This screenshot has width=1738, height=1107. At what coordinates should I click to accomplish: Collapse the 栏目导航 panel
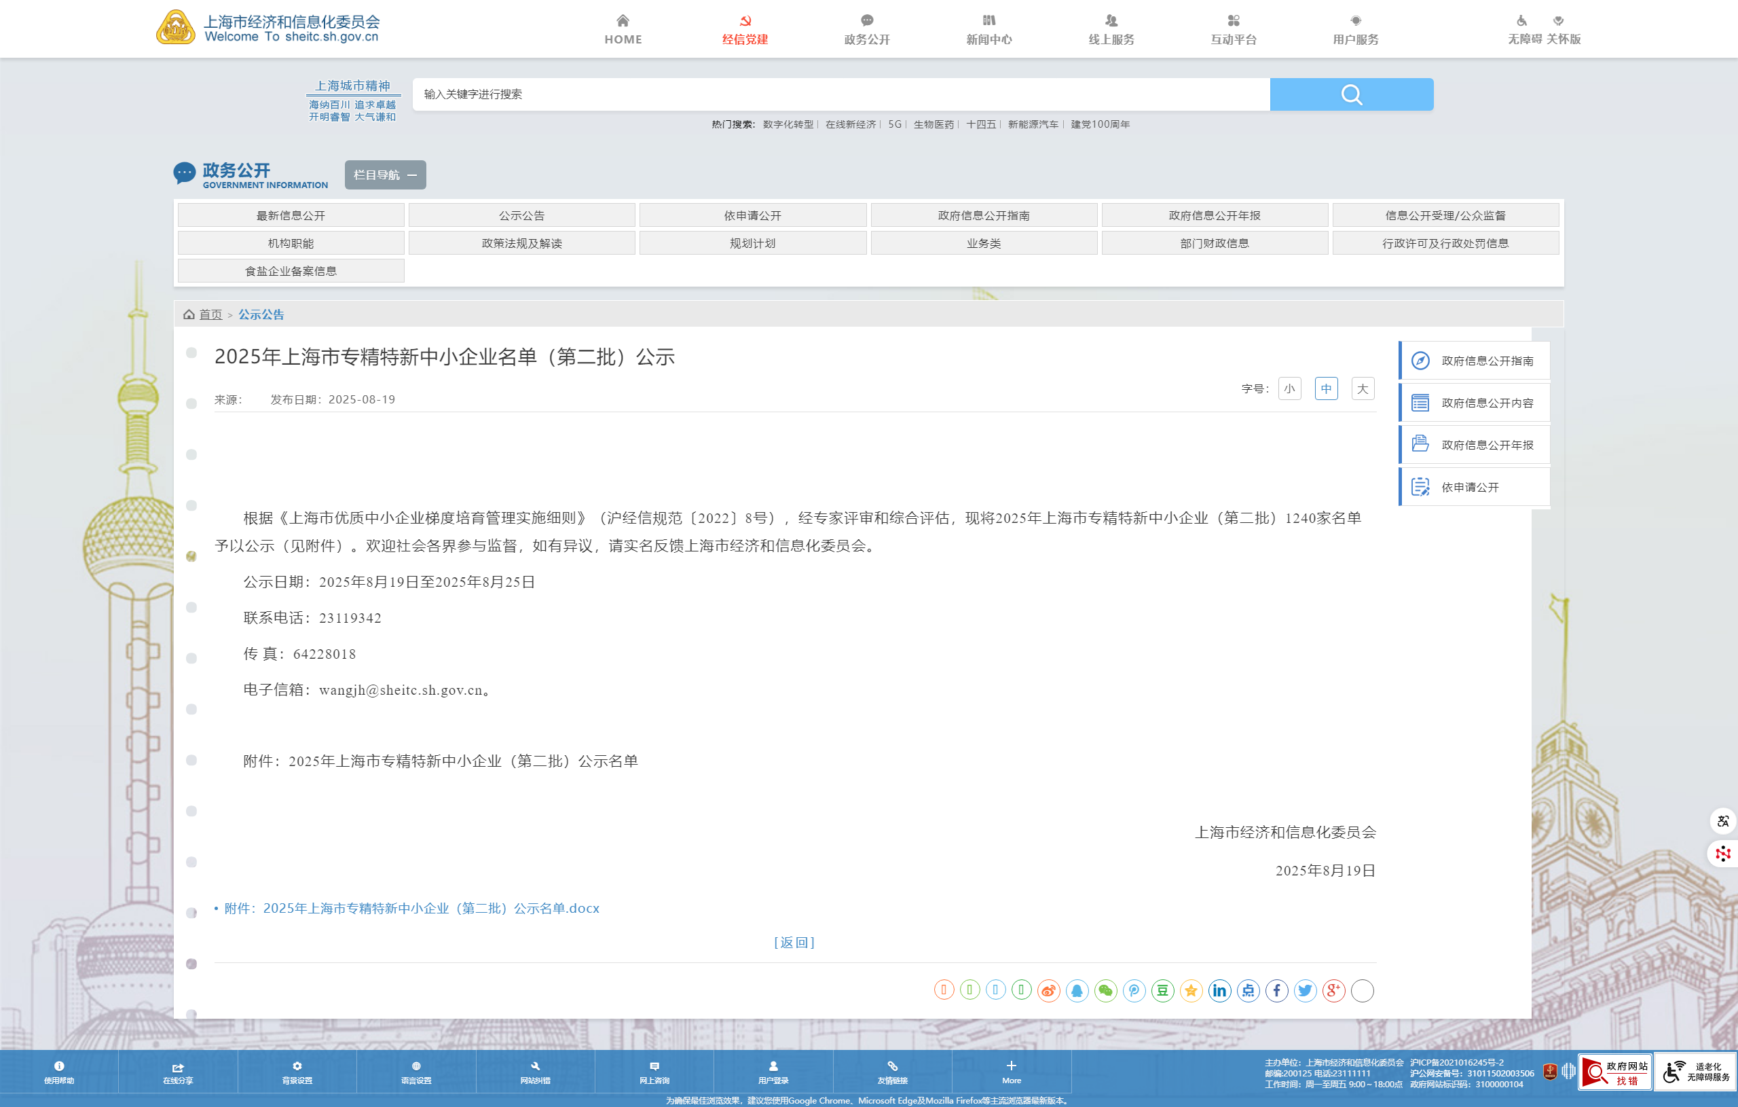tap(386, 175)
